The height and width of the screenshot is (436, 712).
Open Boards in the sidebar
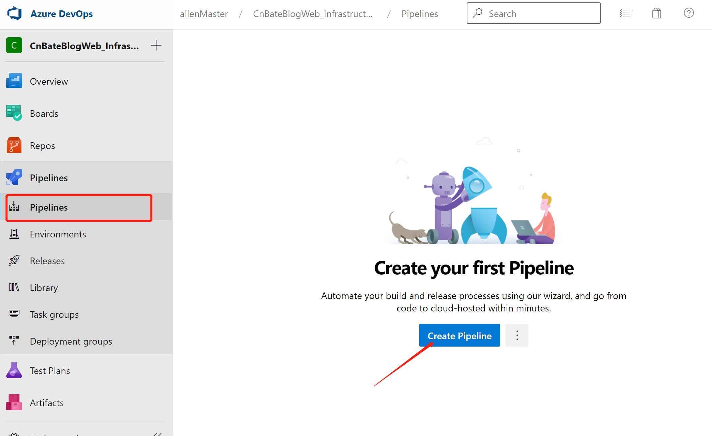[x=86, y=114]
